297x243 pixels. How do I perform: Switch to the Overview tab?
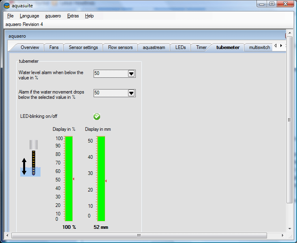pos(30,47)
